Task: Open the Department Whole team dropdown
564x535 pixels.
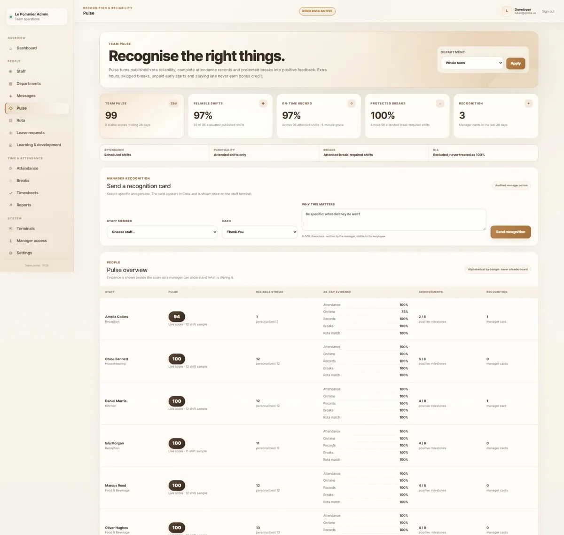Action: tap(472, 63)
